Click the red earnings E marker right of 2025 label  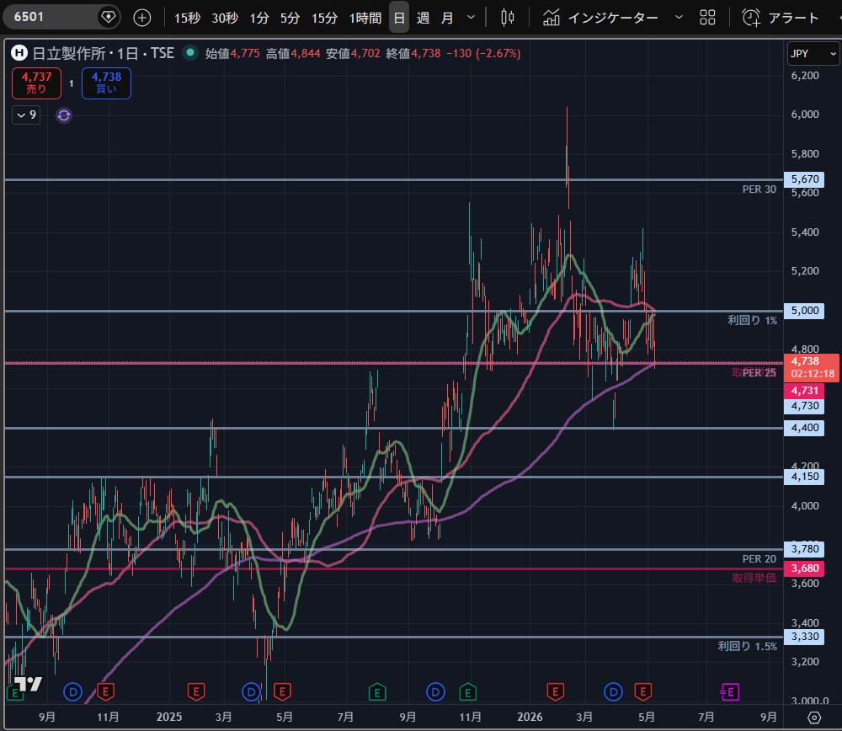(196, 691)
